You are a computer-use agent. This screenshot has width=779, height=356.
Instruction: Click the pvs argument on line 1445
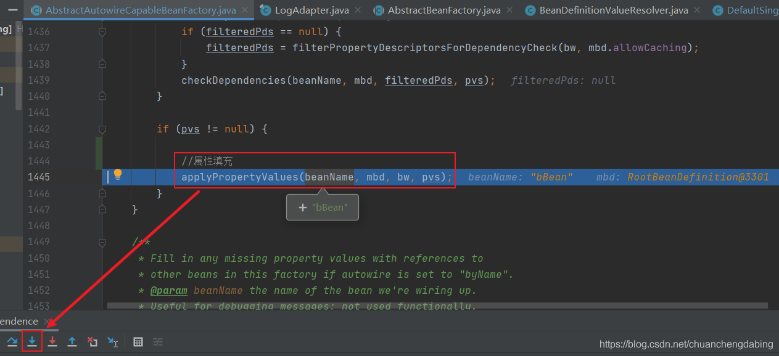tap(431, 177)
